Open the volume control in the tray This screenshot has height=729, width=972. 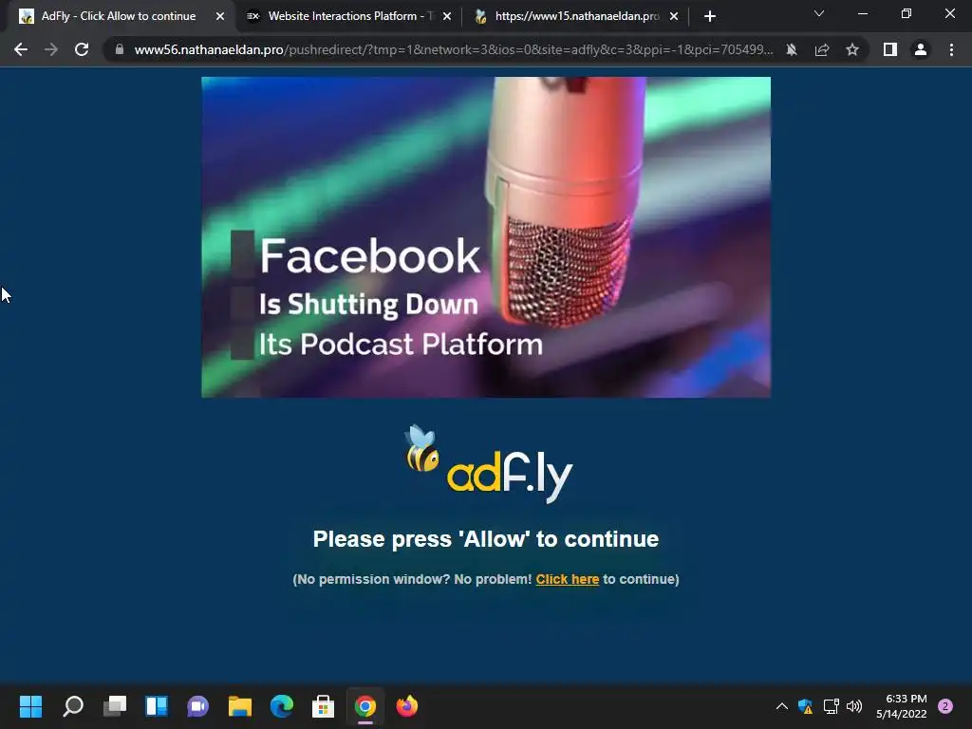click(854, 706)
